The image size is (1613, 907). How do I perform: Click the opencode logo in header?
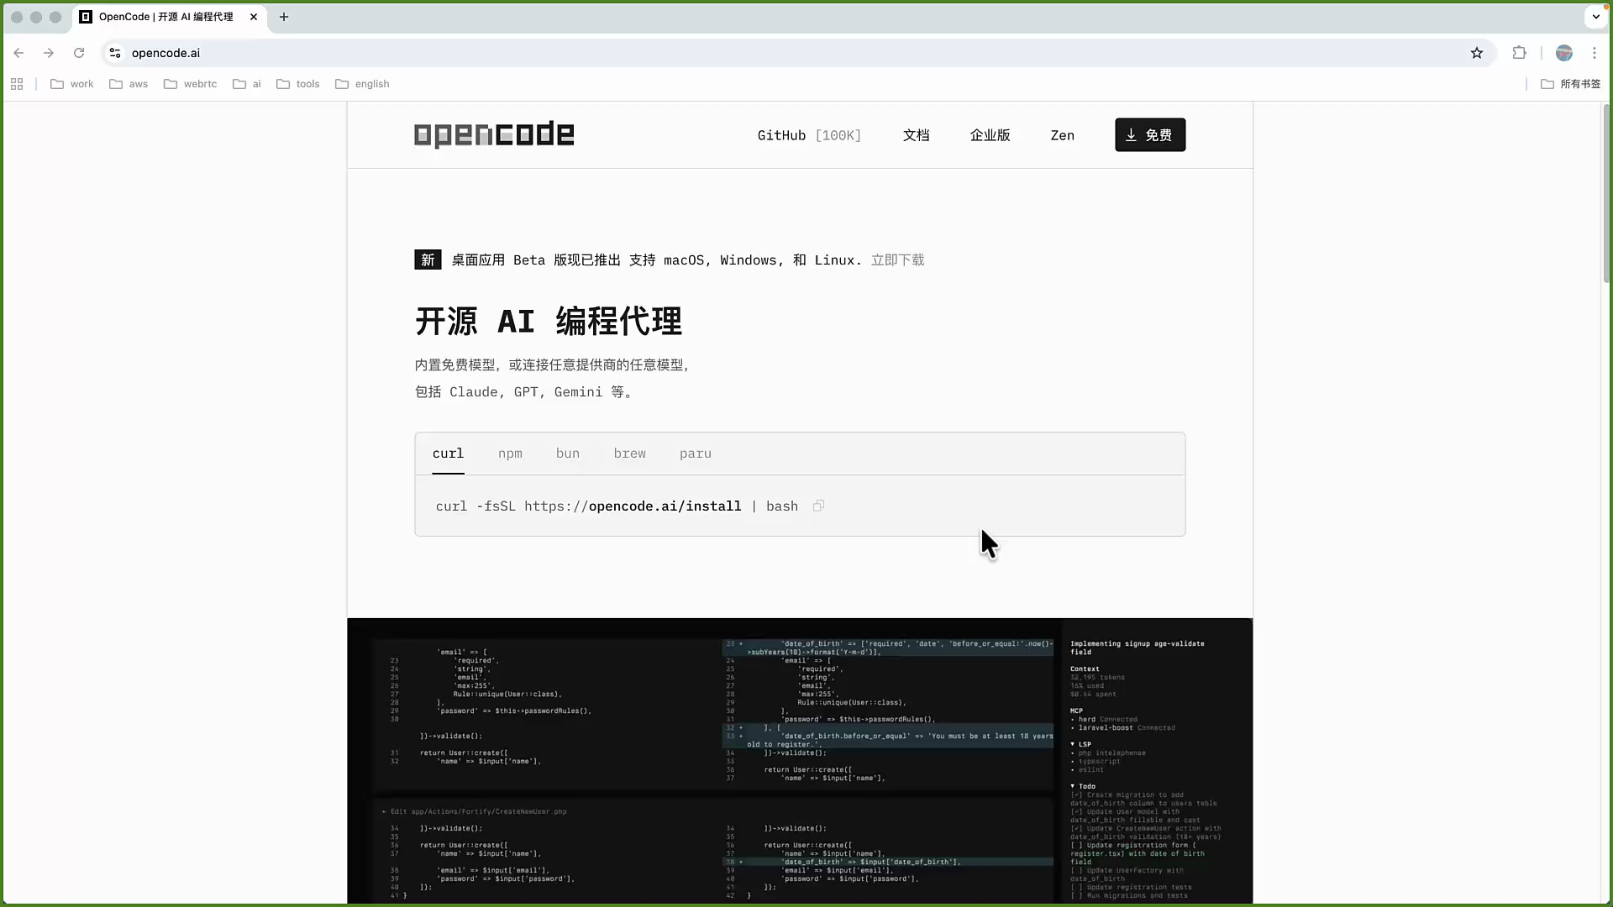(494, 134)
